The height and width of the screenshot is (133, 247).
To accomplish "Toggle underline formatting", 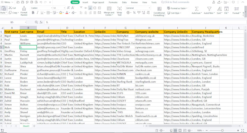I will point(42,13).
